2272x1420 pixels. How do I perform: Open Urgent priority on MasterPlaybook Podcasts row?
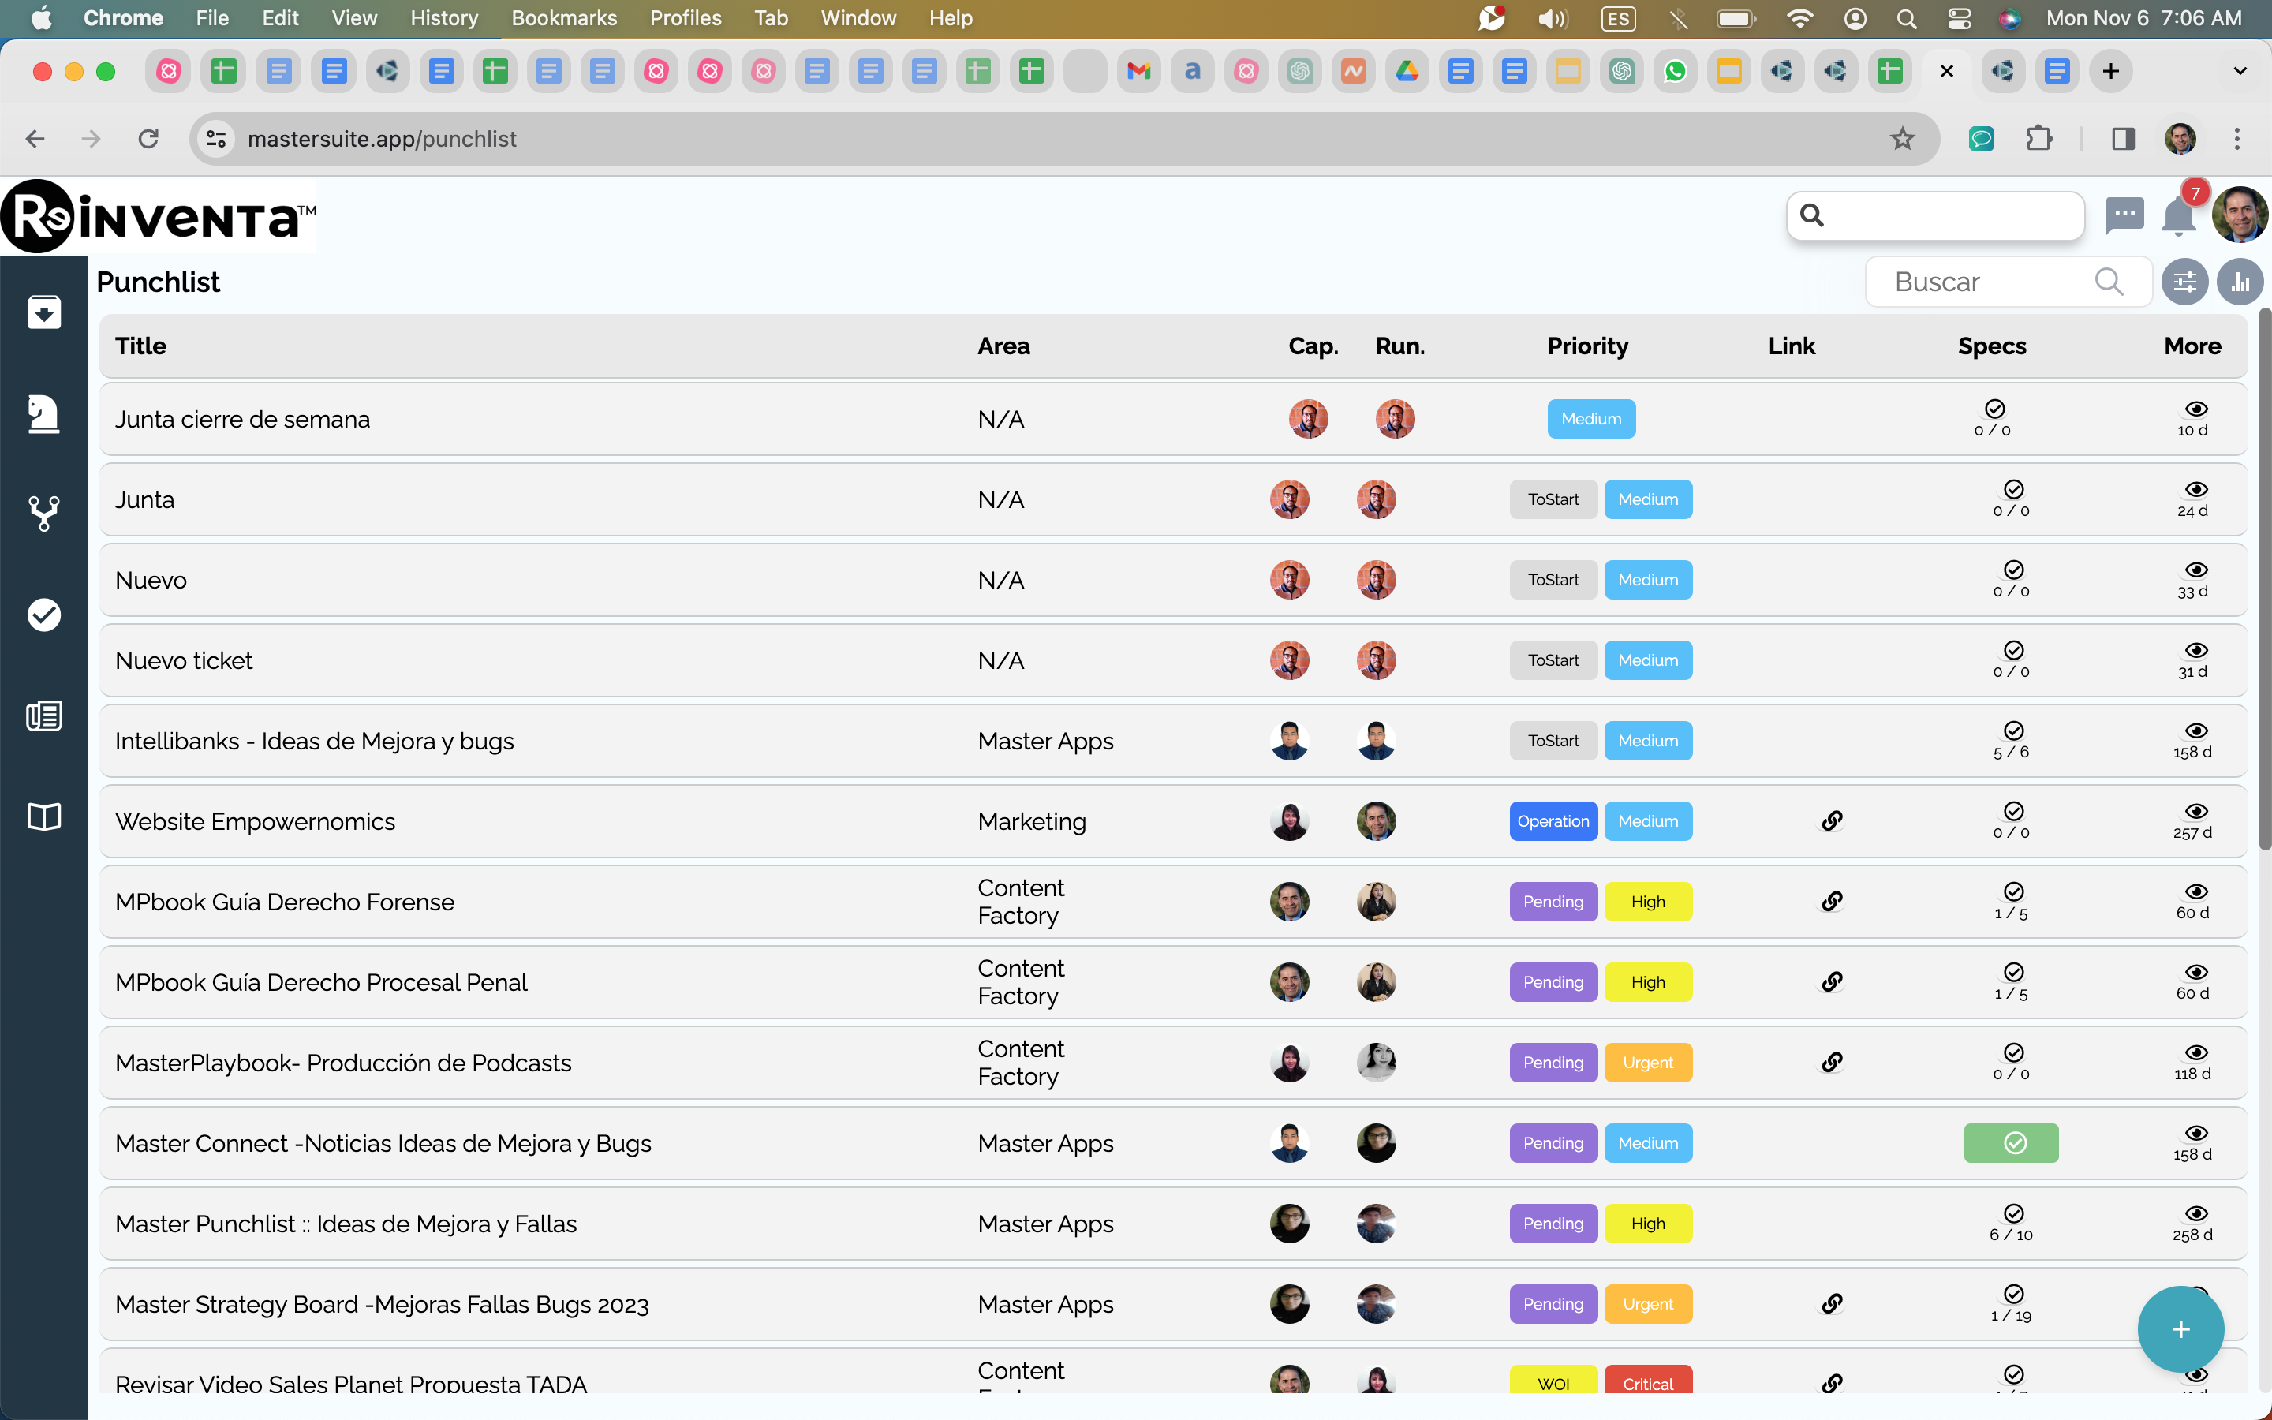coord(1648,1062)
